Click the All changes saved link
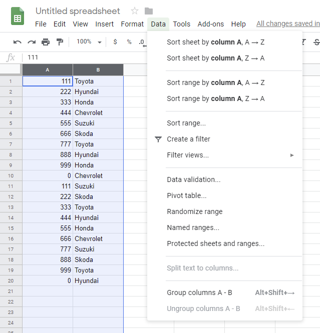 pyautogui.click(x=288, y=23)
